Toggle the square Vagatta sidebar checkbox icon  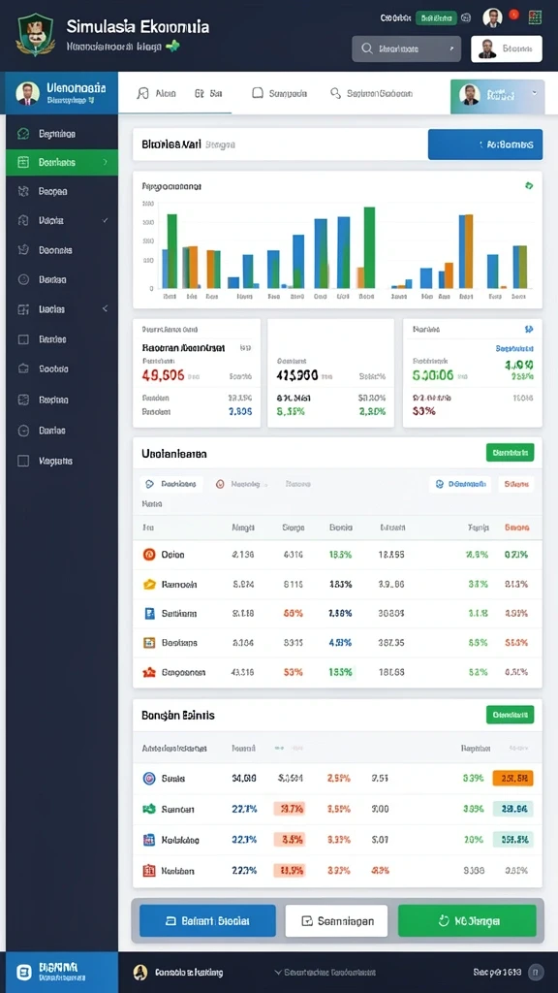point(23,461)
